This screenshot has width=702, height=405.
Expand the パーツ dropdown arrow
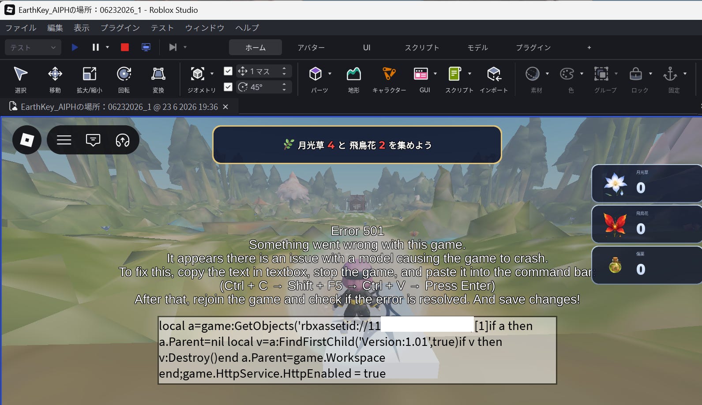coord(330,74)
